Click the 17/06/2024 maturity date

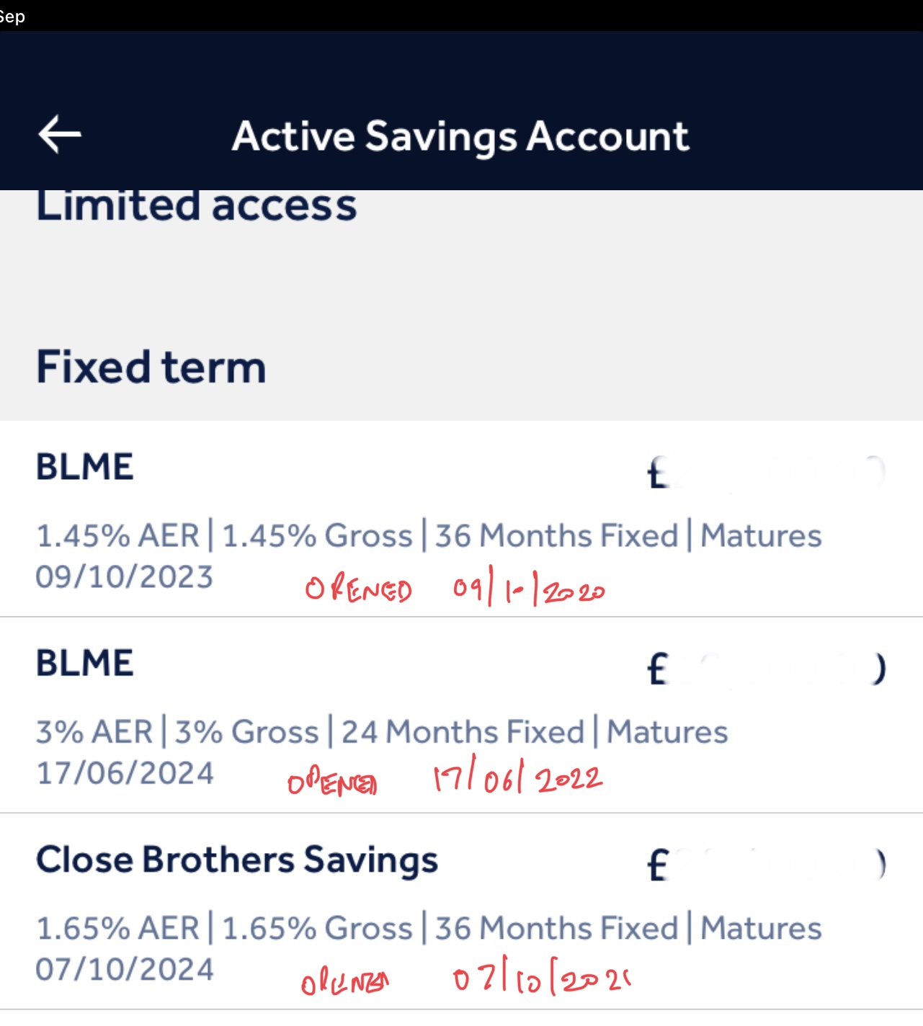[125, 773]
